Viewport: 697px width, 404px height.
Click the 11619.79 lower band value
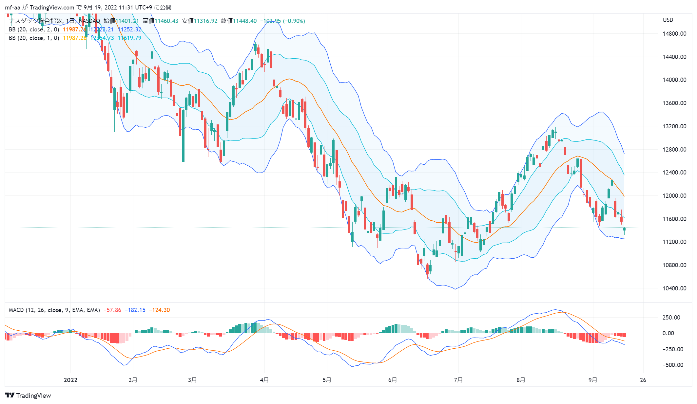129,38
